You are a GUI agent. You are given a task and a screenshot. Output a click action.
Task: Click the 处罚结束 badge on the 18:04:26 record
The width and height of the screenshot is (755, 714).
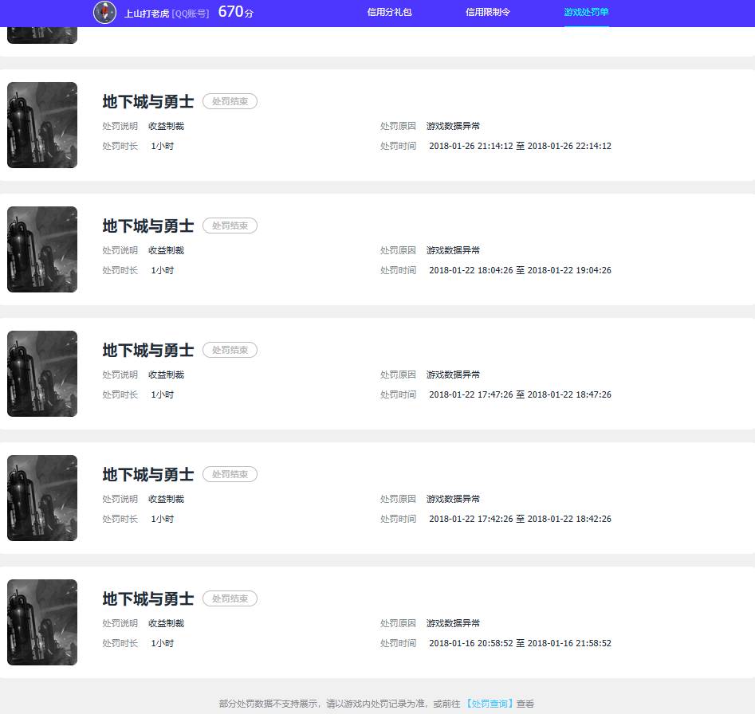(230, 226)
